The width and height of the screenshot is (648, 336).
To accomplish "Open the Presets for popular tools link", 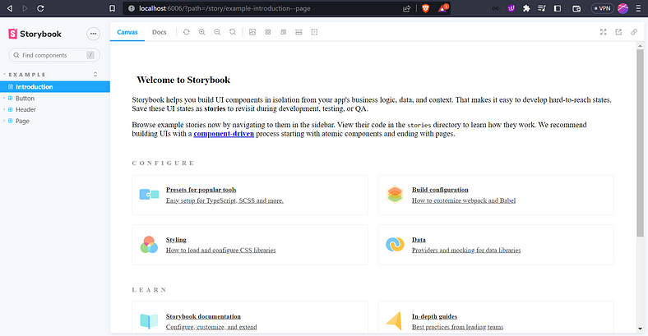I will coord(201,190).
